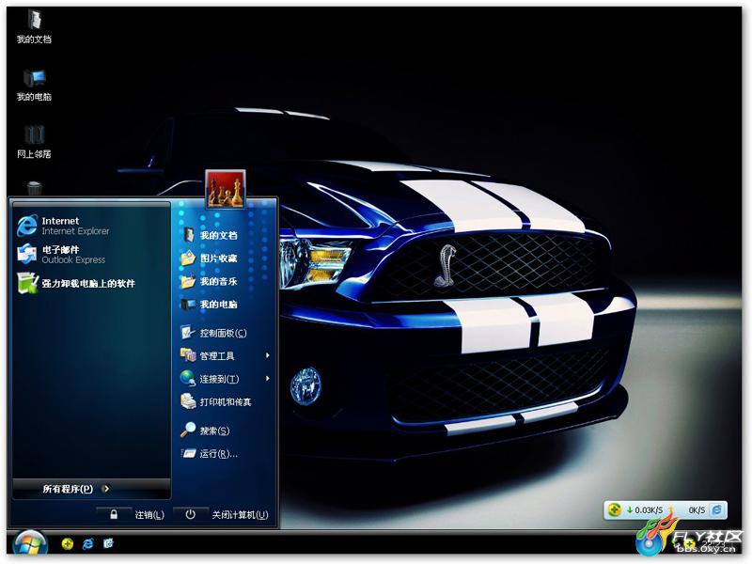This screenshot has width=752, height=564.
Task: Click the Windows Start orb
Action: [x=30, y=545]
